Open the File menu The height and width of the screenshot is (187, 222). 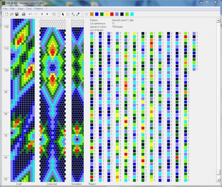pos(5,9)
